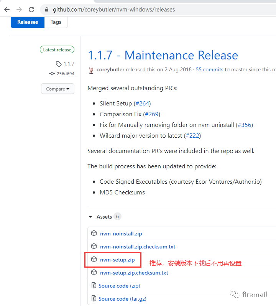The height and width of the screenshot is (306, 276).
Task: Click the tag icon beside 1.1.7
Action: pos(59,64)
